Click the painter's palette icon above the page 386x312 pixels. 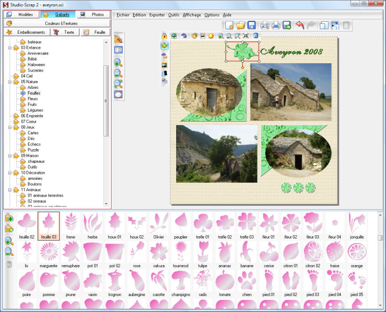click(x=194, y=36)
